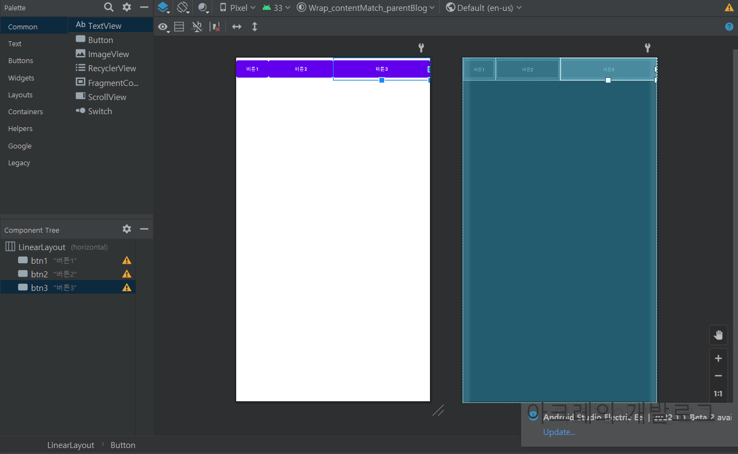Image resolution: width=738 pixels, height=454 pixels.
Task: Click the horizontal arrows width icon
Action: coord(237,27)
